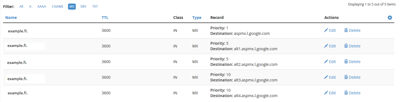This screenshot has height=102, width=400.
Task: Select the All filter
Action: (21, 6)
